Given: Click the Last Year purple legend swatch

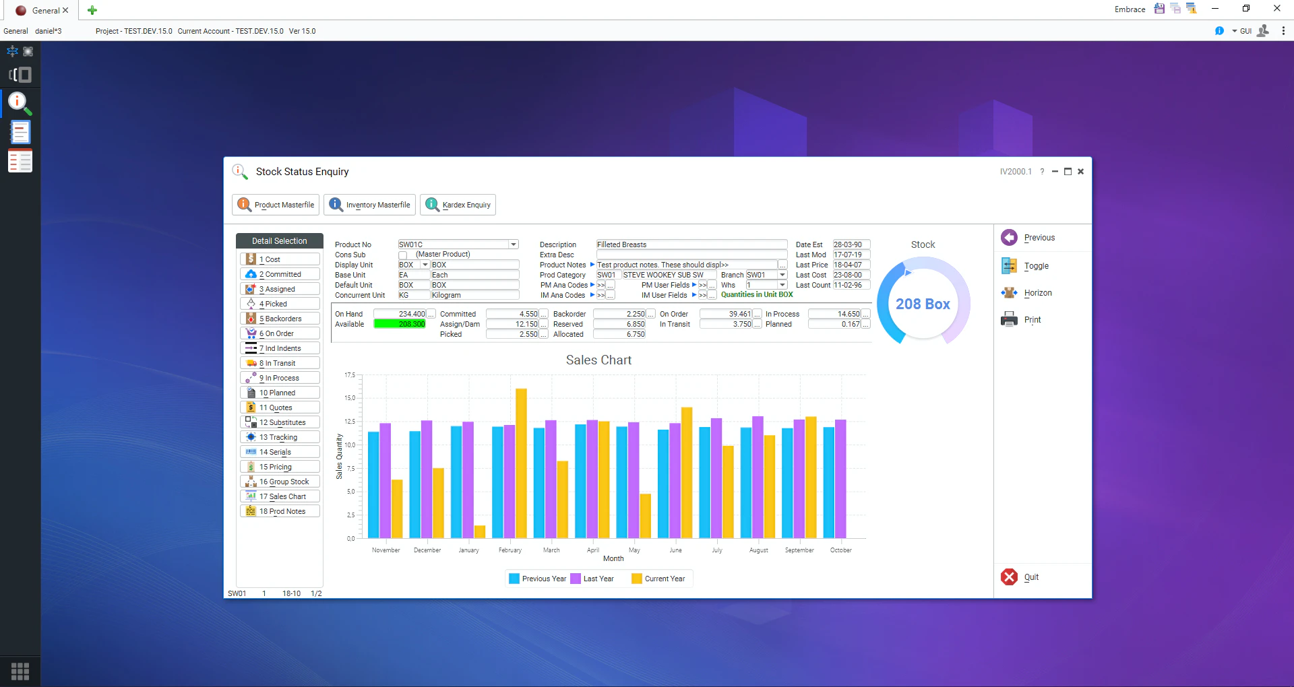Looking at the screenshot, I should (x=576, y=579).
